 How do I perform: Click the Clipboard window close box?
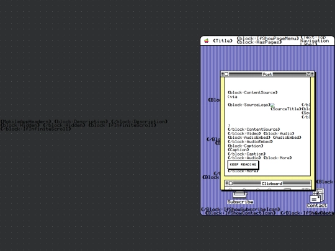coord(231,183)
